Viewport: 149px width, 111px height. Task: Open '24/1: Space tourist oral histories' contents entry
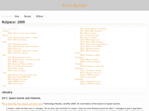[22, 33]
